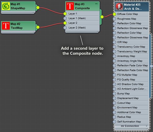Image resolution: width=153 pixels, height=132 pixels.
Task: Click the Diffuse Color Map input socket
Action: coord(114,14)
